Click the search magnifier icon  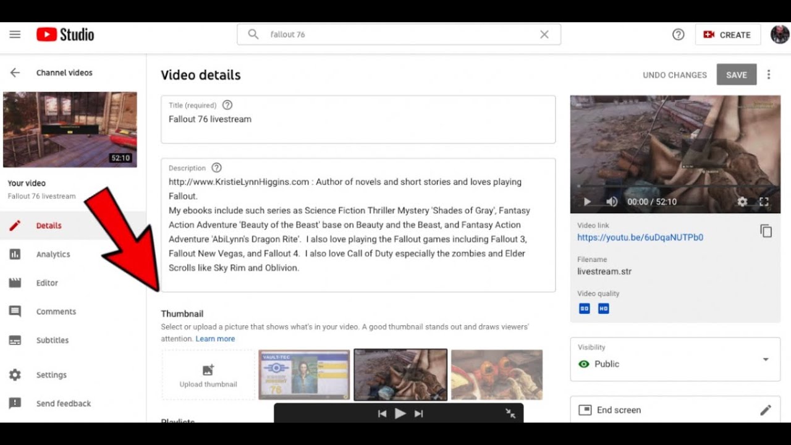(x=253, y=35)
